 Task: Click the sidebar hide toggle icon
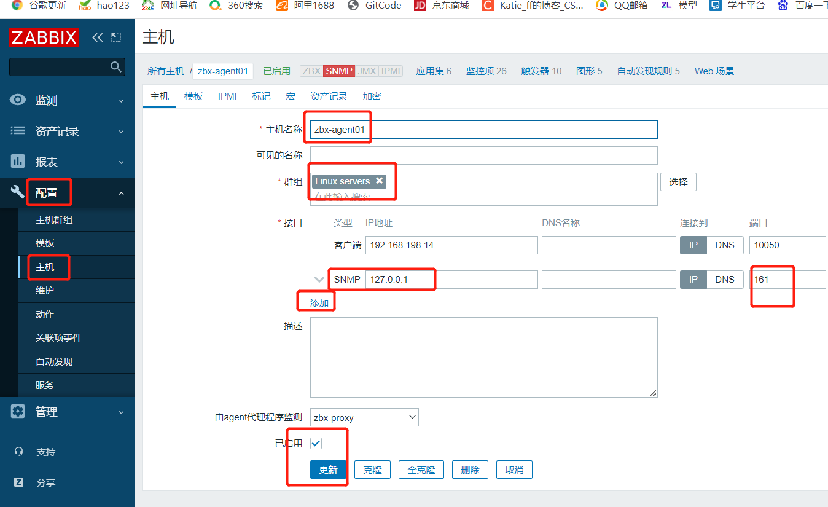pyautogui.click(x=116, y=37)
